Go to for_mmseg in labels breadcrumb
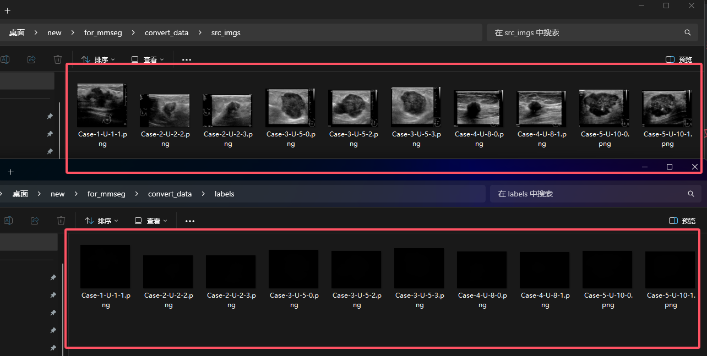This screenshot has width=707, height=356. point(106,194)
